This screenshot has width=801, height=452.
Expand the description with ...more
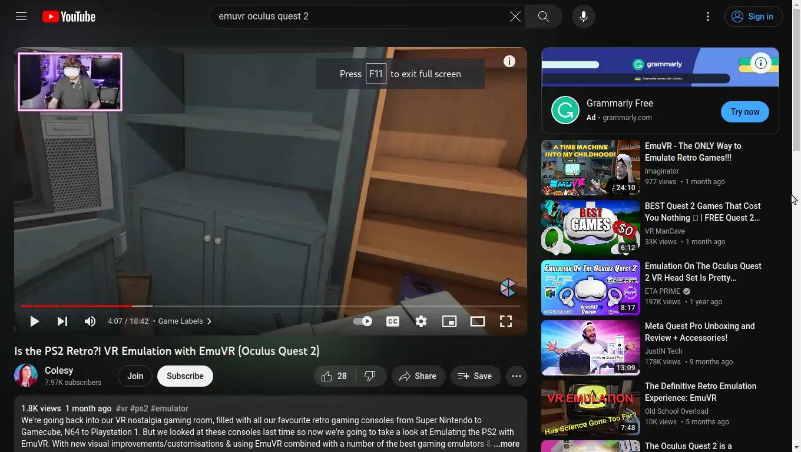[507, 444]
